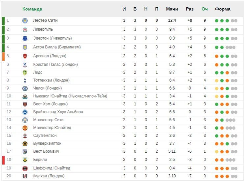Click the Everton club crest icon
244x181 pixels.
tap(25, 38)
